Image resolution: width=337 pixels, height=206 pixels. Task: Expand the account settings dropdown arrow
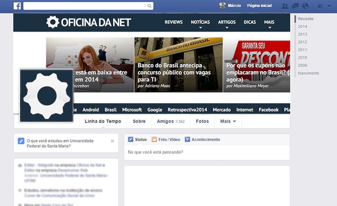pos(329,6)
